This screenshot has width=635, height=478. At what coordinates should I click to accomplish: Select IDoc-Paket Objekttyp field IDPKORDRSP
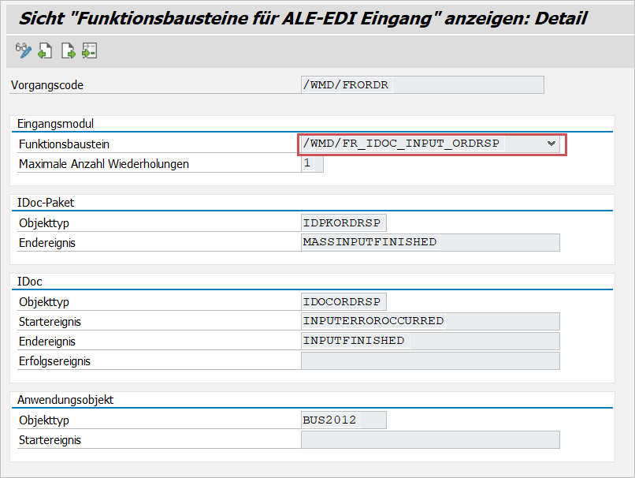(344, 222)
